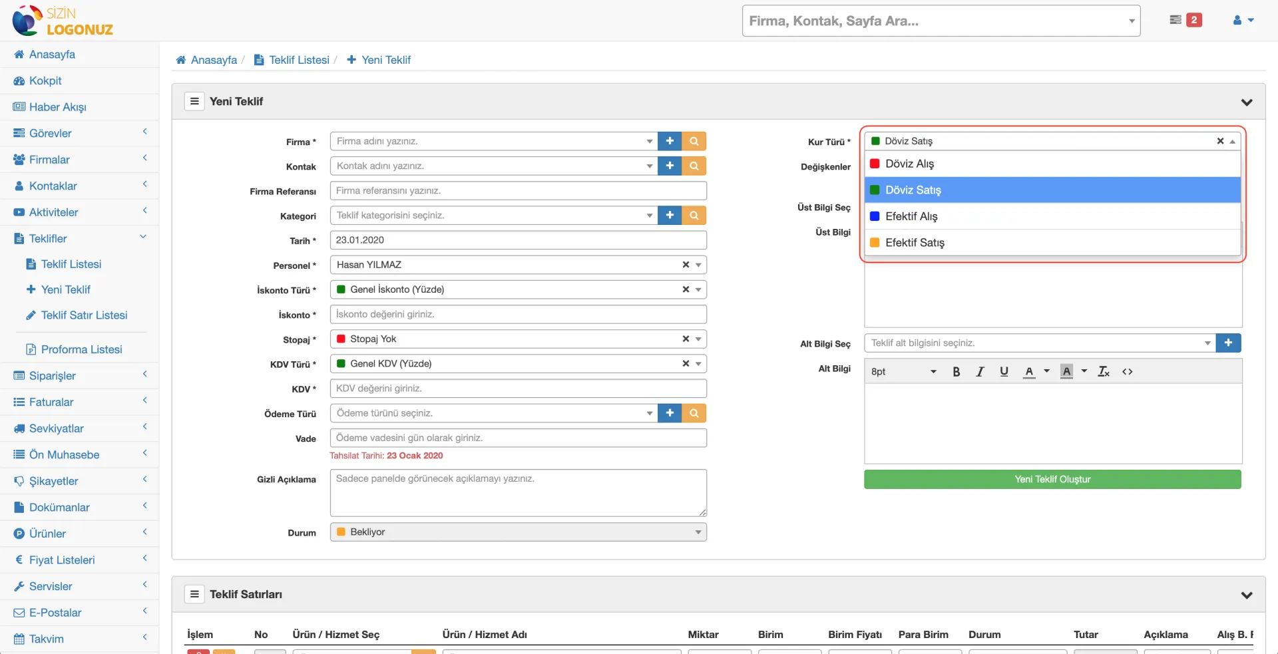
Task: Search payment types with Ödeme Türü magnifier
Action: click(x=694, y=413)
